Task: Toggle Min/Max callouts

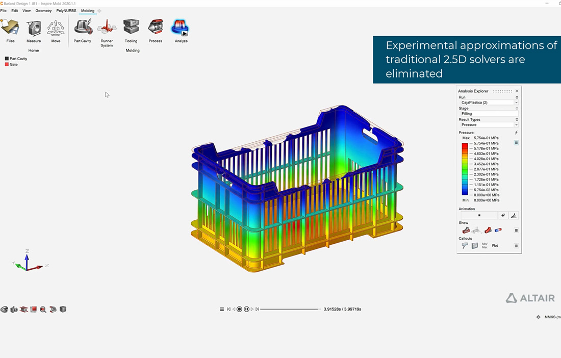Action: coord(485,246)
